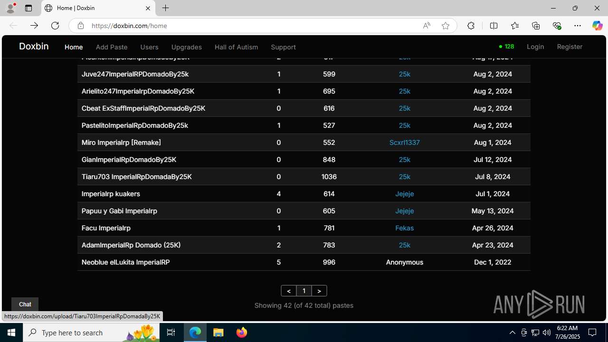608x342 pixels.
Task: Open the Upgrades nav item
Action: pos(186,47)
